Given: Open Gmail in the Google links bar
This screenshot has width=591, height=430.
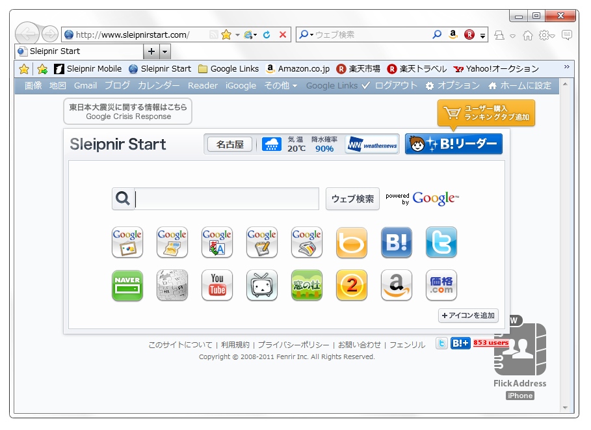Looking at the screenshot, I should pos(86,86).
